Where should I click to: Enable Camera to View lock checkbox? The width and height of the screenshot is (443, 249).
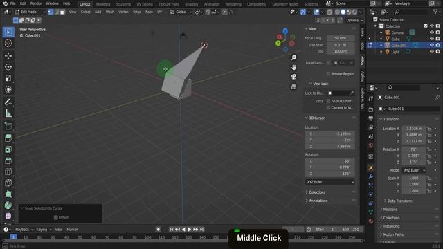click(328, 108)
